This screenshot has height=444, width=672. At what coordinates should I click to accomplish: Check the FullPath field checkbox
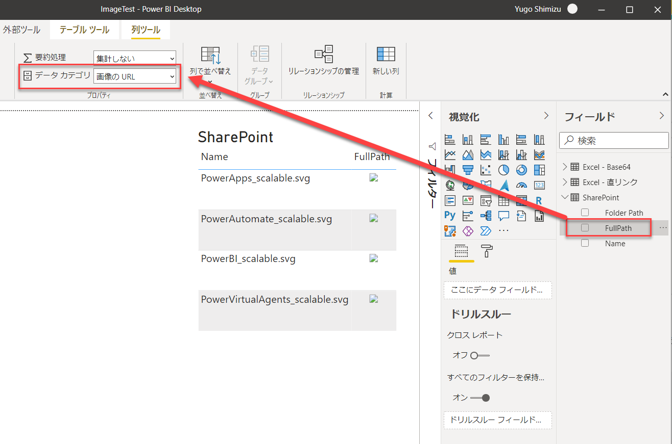point(585,228)
